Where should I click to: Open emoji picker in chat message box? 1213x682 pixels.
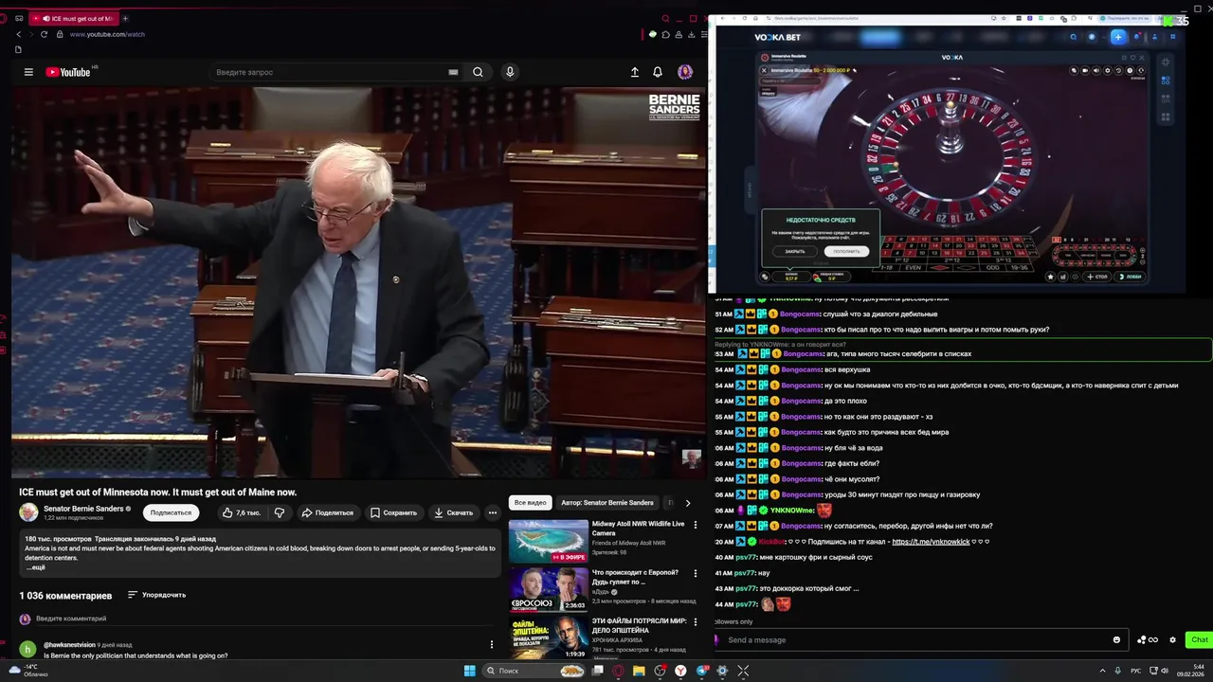pyautogui.click(x=1116, y=639)
